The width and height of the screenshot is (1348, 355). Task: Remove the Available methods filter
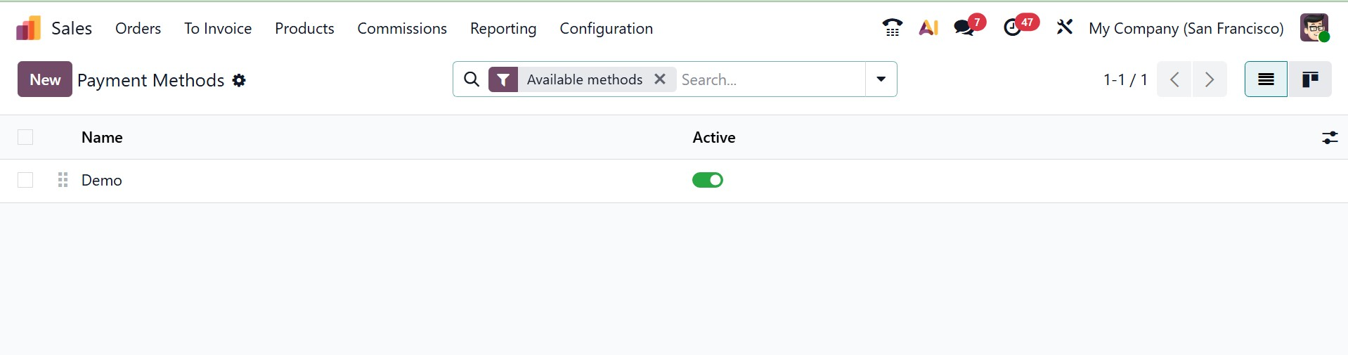click(660, 79)
